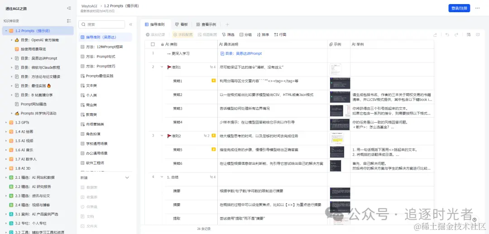This screenshot has width=489, height=234.
Task: Collapse the 1. 总结 group row
Action: coord(162,177)
